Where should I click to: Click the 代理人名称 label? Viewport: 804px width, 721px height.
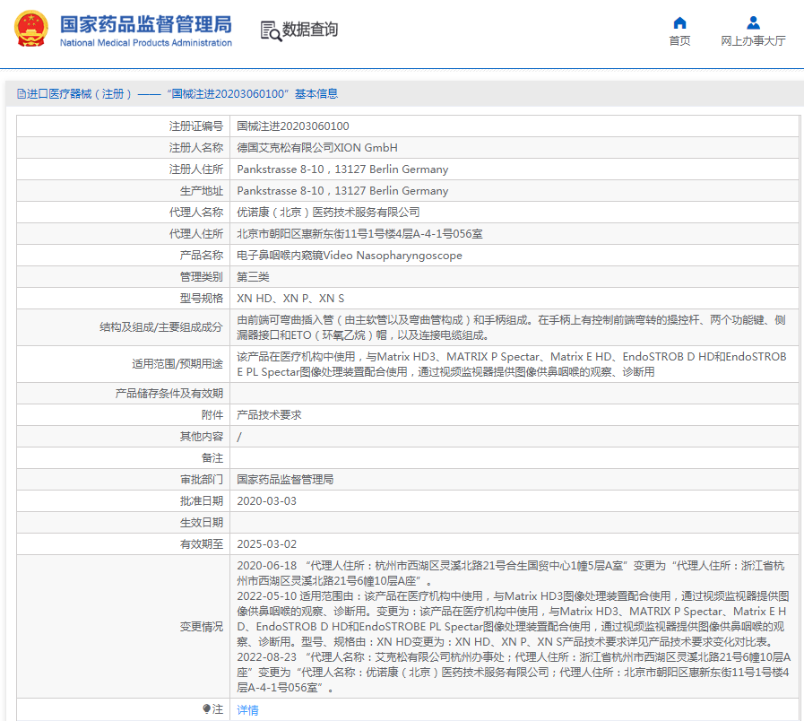[196, 213]
